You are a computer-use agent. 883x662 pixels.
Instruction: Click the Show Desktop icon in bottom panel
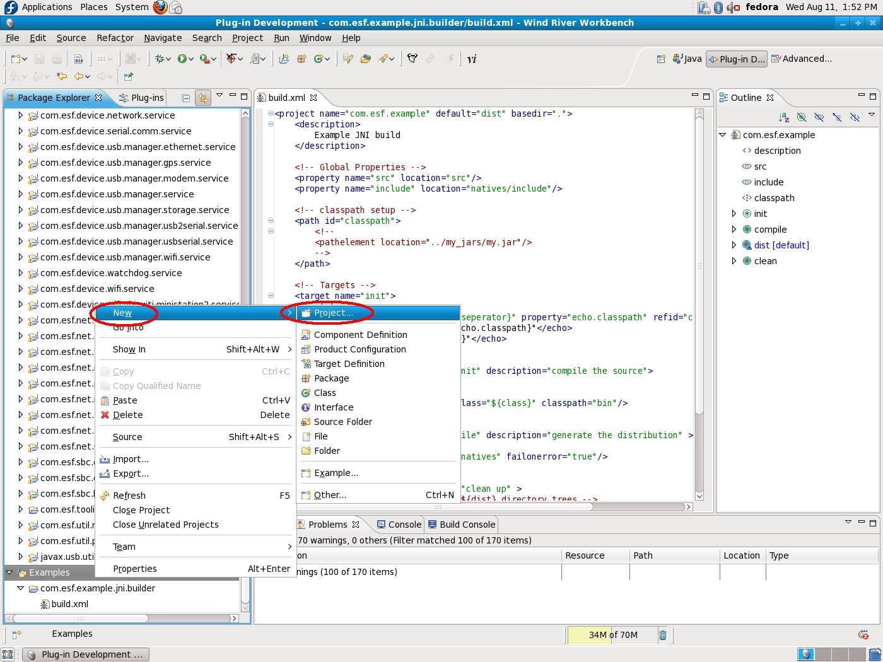point(8,654)
